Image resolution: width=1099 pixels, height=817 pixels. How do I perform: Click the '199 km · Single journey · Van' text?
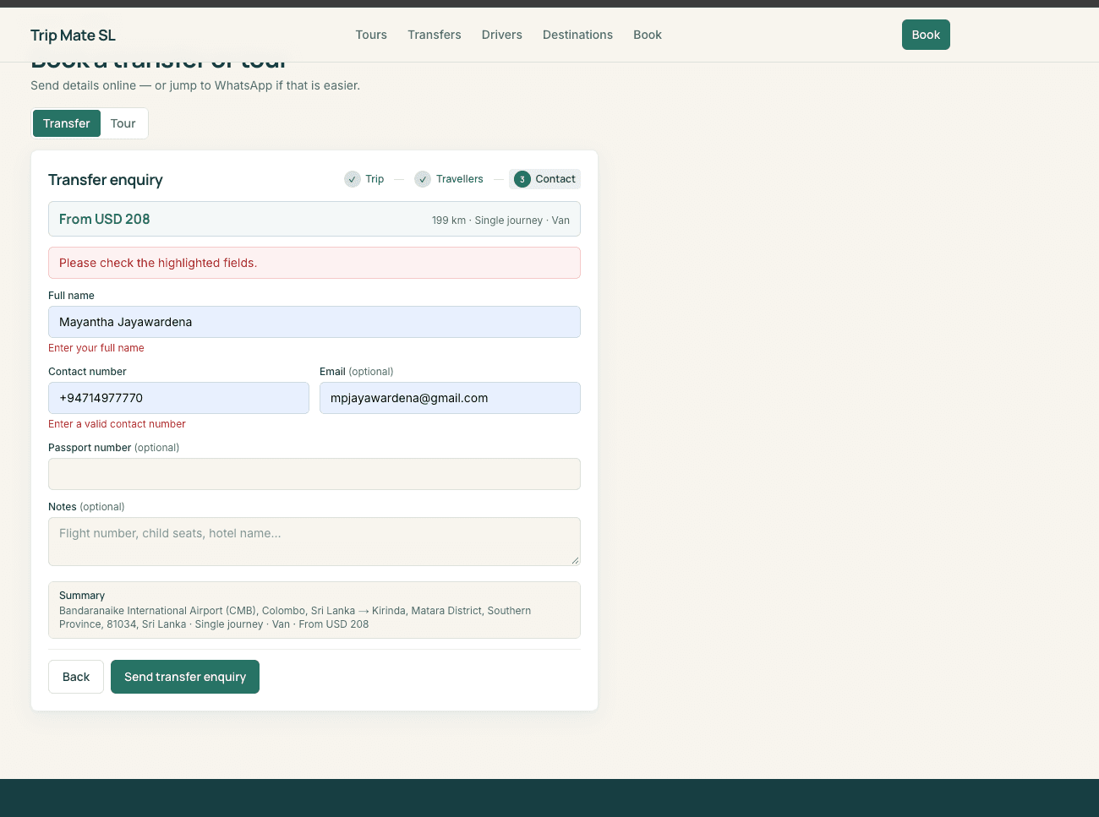click(500, 221)
